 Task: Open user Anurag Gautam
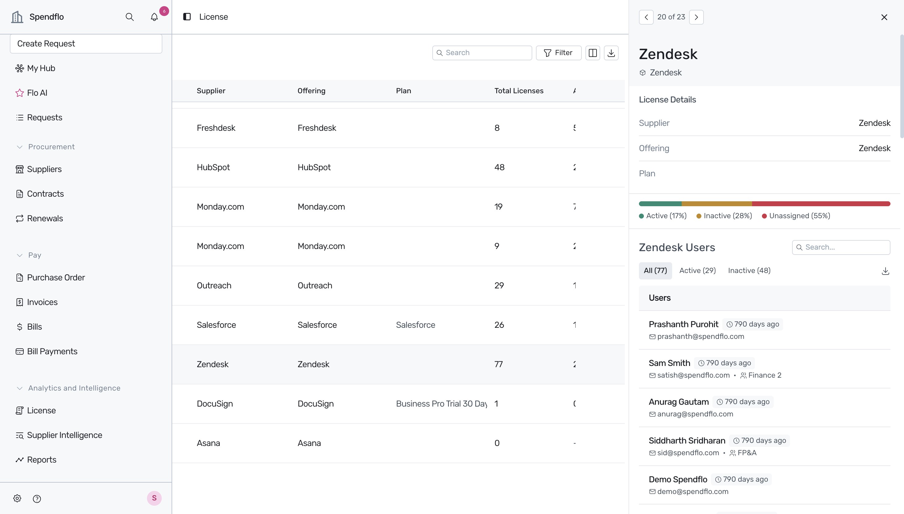[x=764, y=408]
